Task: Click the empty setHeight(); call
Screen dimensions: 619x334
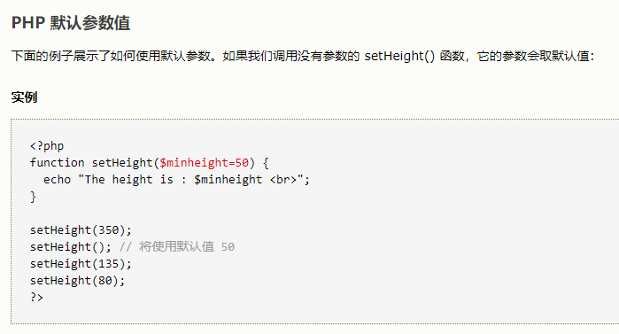Action: coord(71,247)
